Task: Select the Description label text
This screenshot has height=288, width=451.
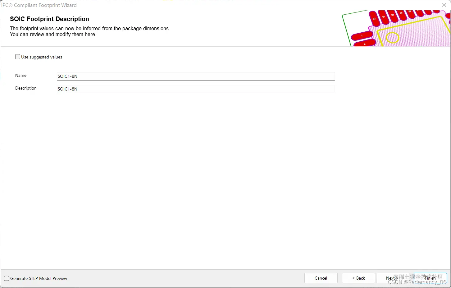Action: tap(26, 88)
